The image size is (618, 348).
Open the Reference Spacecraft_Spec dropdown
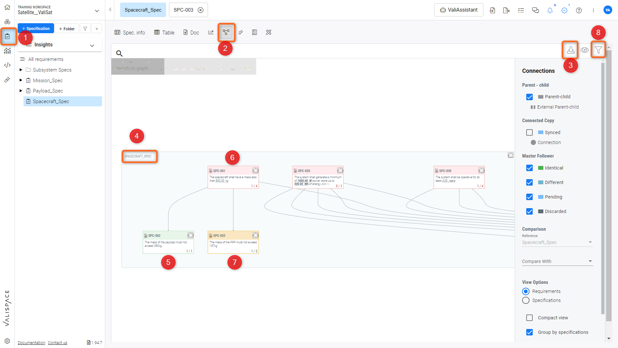pos(557,242)
